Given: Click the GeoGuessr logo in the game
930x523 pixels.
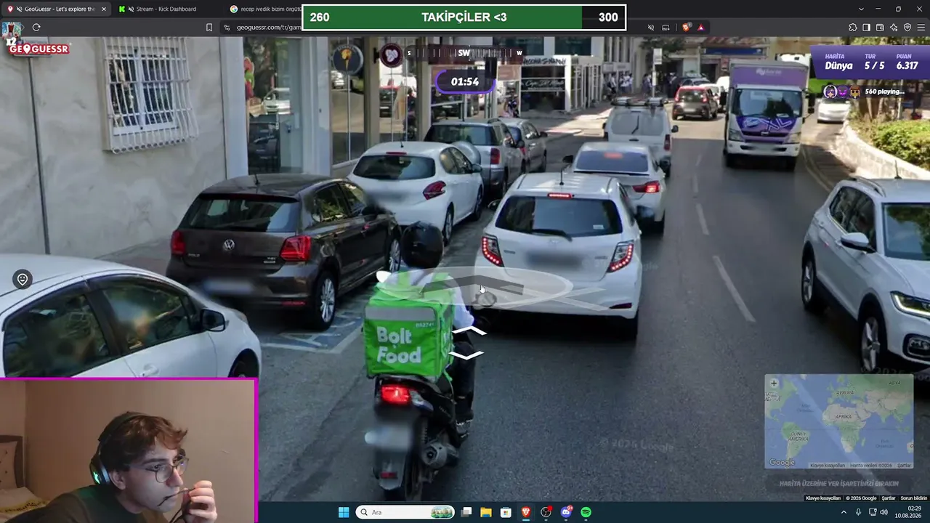Looking at the screenshot, I should tap(39, 49).
